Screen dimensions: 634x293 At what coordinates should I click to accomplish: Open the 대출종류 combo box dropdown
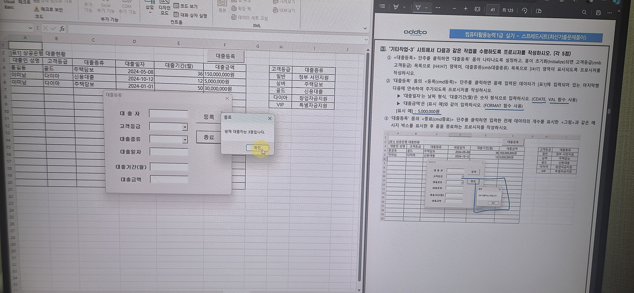pos(185,140)
